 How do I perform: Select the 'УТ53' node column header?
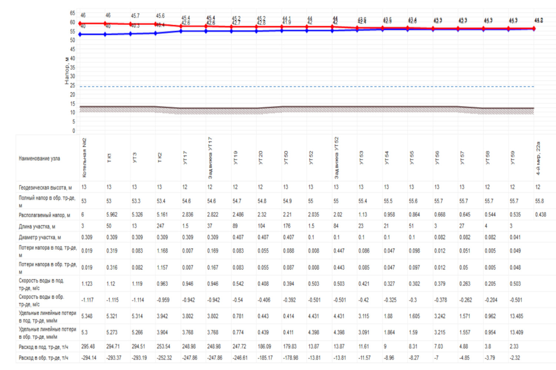[x=361, y=157]
